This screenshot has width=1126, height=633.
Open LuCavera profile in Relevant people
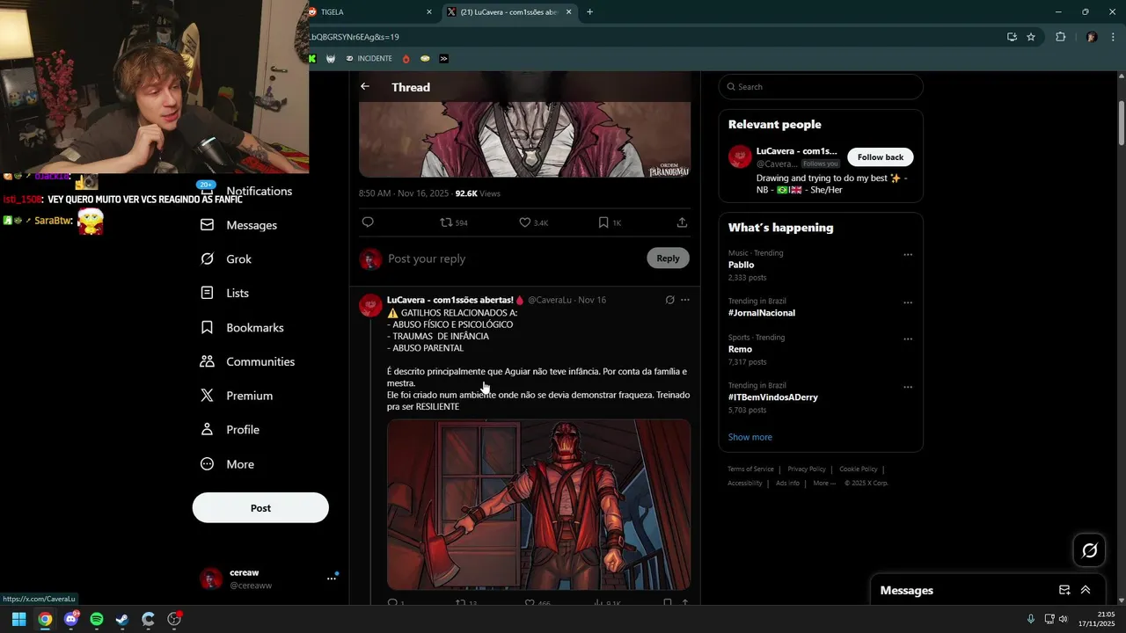tap(797, 151)
